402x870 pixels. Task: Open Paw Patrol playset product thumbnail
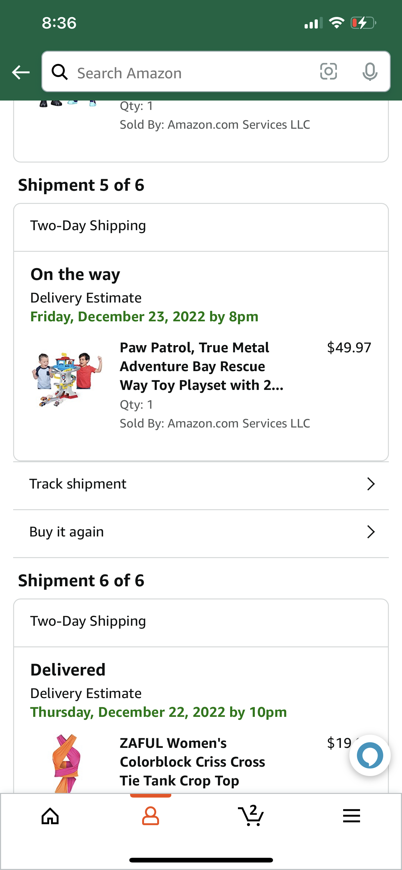(67, 379)
